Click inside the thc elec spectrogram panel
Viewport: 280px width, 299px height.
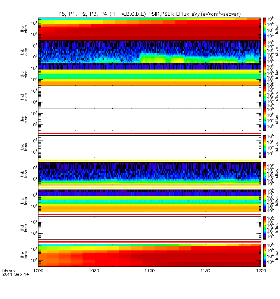tap(150, 74)
